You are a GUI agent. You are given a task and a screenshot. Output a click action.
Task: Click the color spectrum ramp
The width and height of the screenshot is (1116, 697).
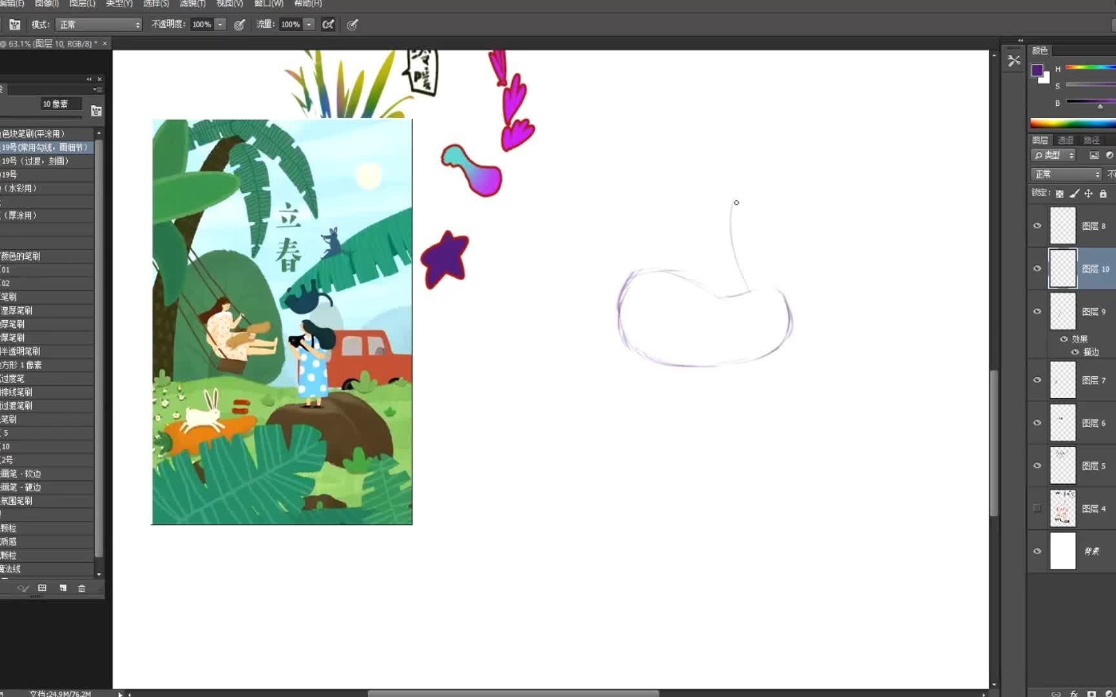1073,123
